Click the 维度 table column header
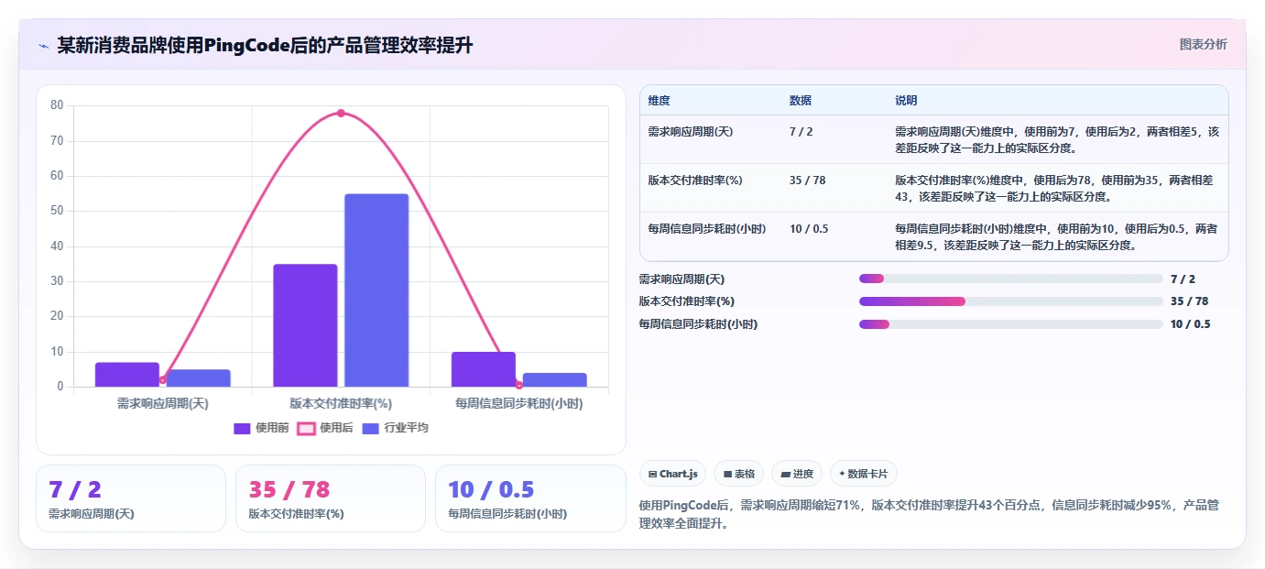 point(659,101)
